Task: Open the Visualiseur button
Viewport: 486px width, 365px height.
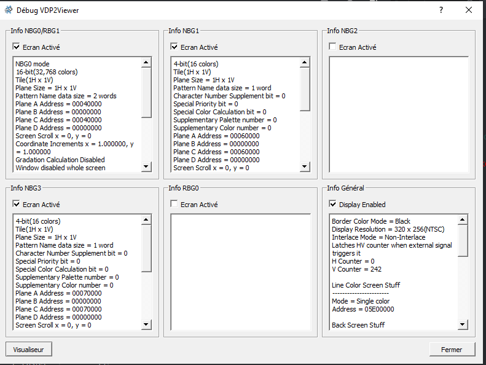Action: [x=28, y=350]
